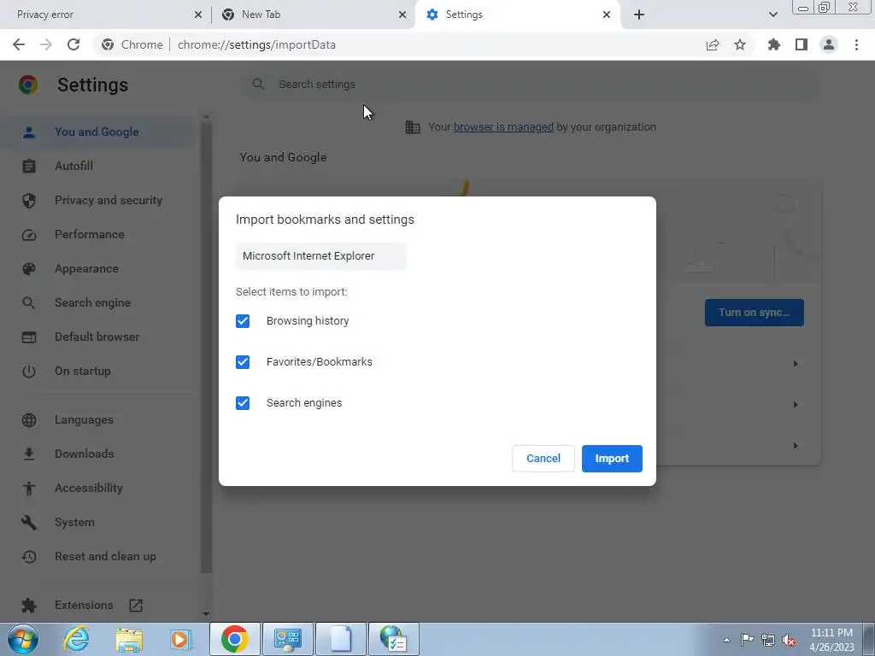Open the Windows Start menu
The image size is (875, 656).
point(23,639)
